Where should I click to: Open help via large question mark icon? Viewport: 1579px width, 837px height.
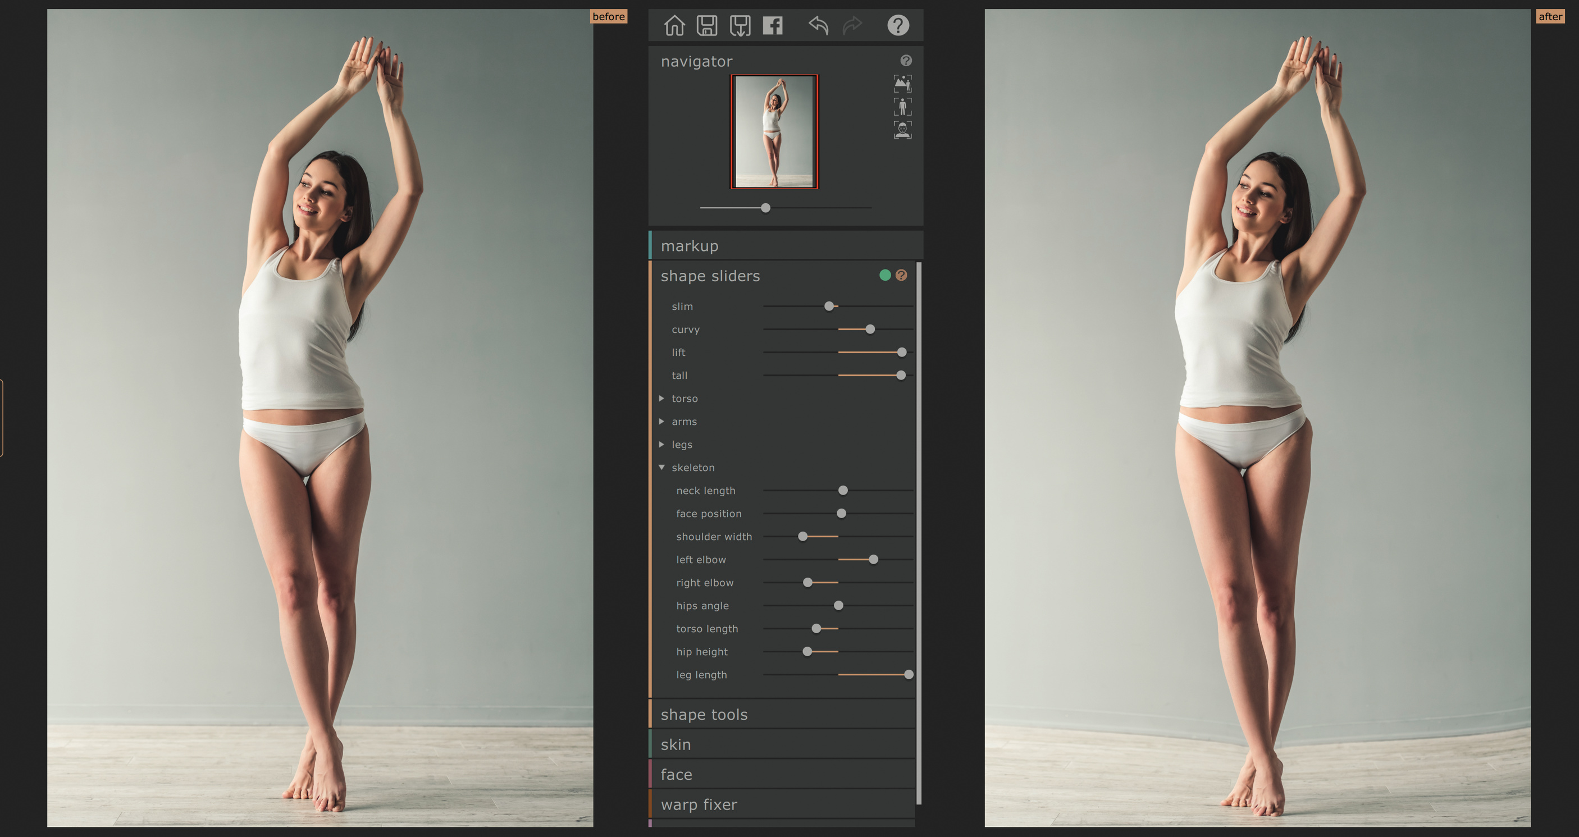pyautogui.click(x=898, y=26)
